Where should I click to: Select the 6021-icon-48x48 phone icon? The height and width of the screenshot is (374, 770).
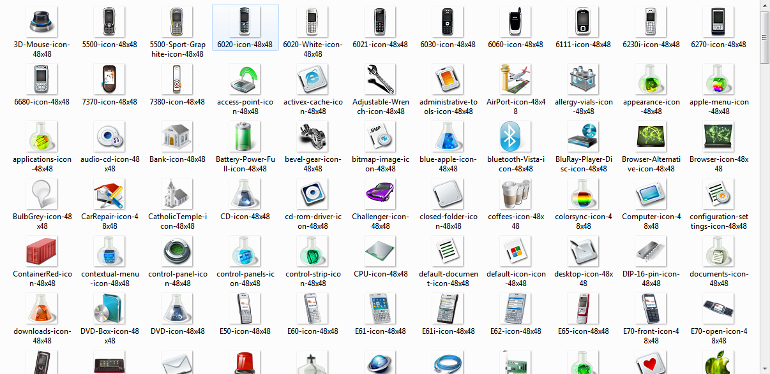381,22
